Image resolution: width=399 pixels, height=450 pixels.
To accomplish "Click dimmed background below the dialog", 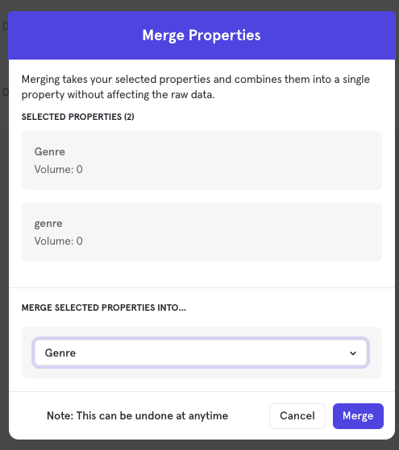I will [200, 445].
